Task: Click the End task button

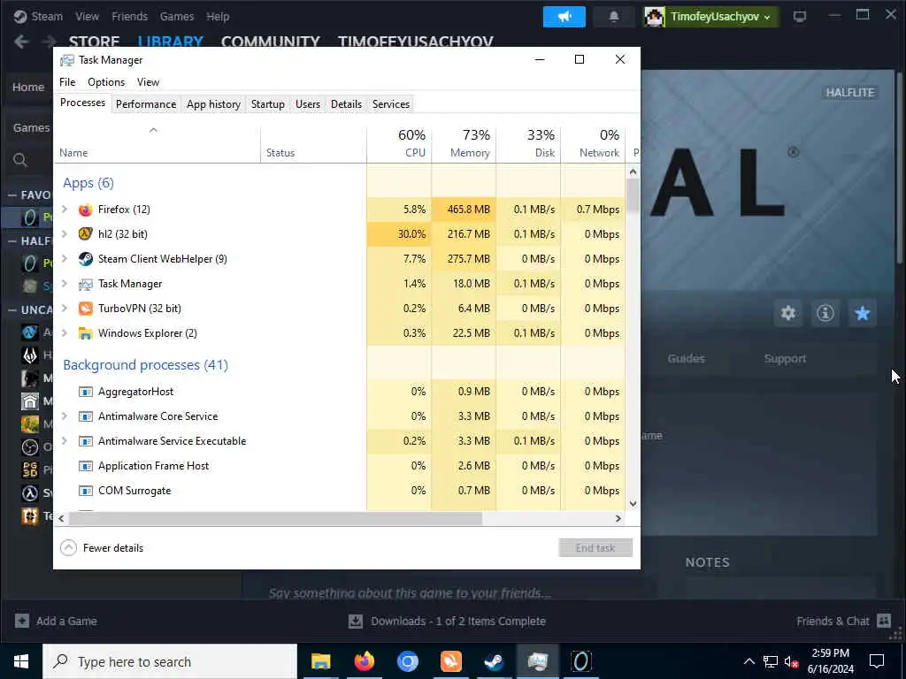Action: (x=595, y=548)
